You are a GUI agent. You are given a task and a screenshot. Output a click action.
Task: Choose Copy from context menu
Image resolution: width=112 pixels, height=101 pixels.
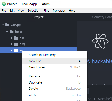(55, 95)
